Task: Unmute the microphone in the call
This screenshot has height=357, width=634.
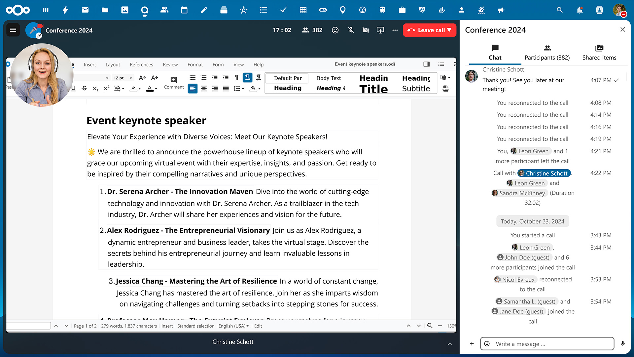Action: (351, 30)
